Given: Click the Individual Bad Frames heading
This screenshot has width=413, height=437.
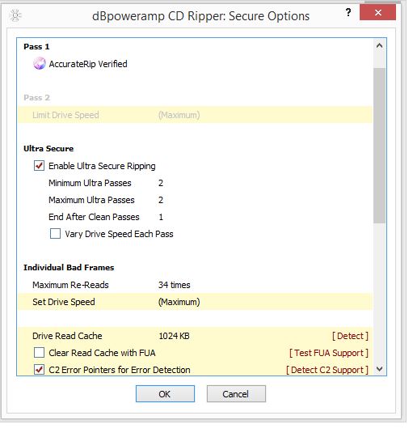Looking at the screenshot, I should point(69,268).
